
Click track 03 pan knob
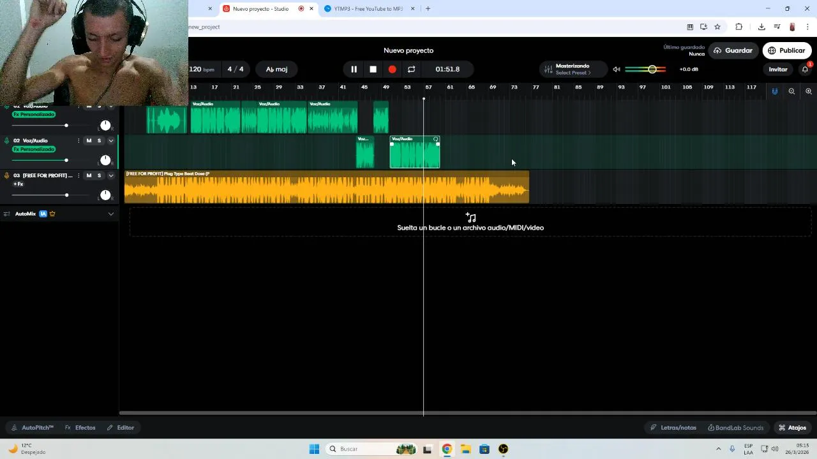click(105, 195)
